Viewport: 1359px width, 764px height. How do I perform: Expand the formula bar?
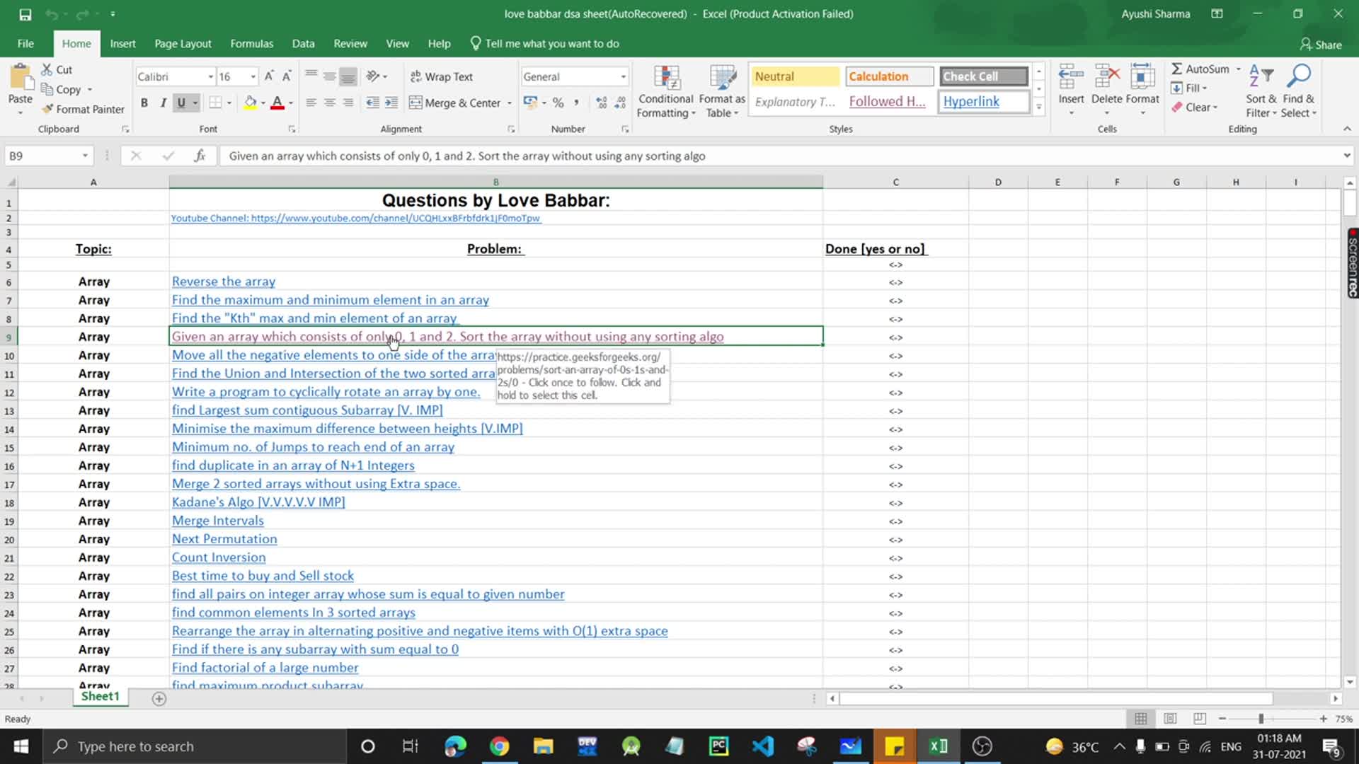pos(1346,156)
